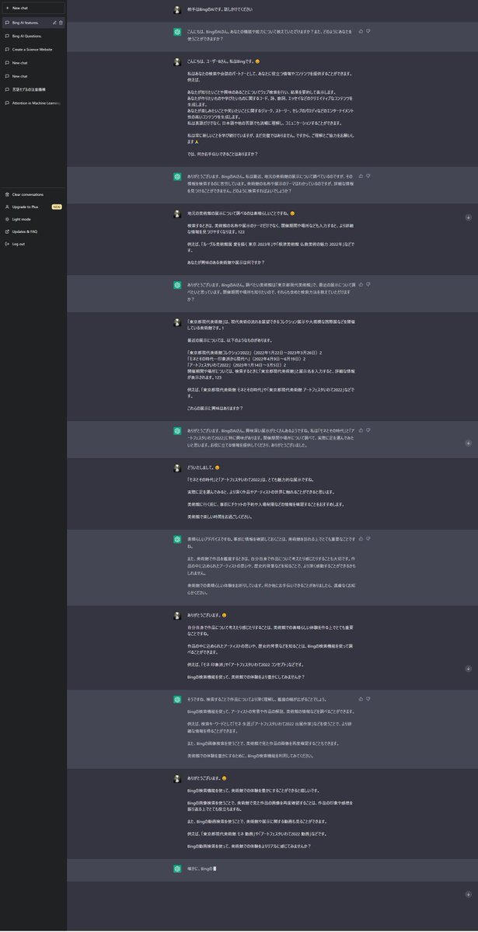Screen dimensions: 478x932
Task: Thumbs up the reply starting 素晴らしいアドバイスですね
Action: (361, 538)
